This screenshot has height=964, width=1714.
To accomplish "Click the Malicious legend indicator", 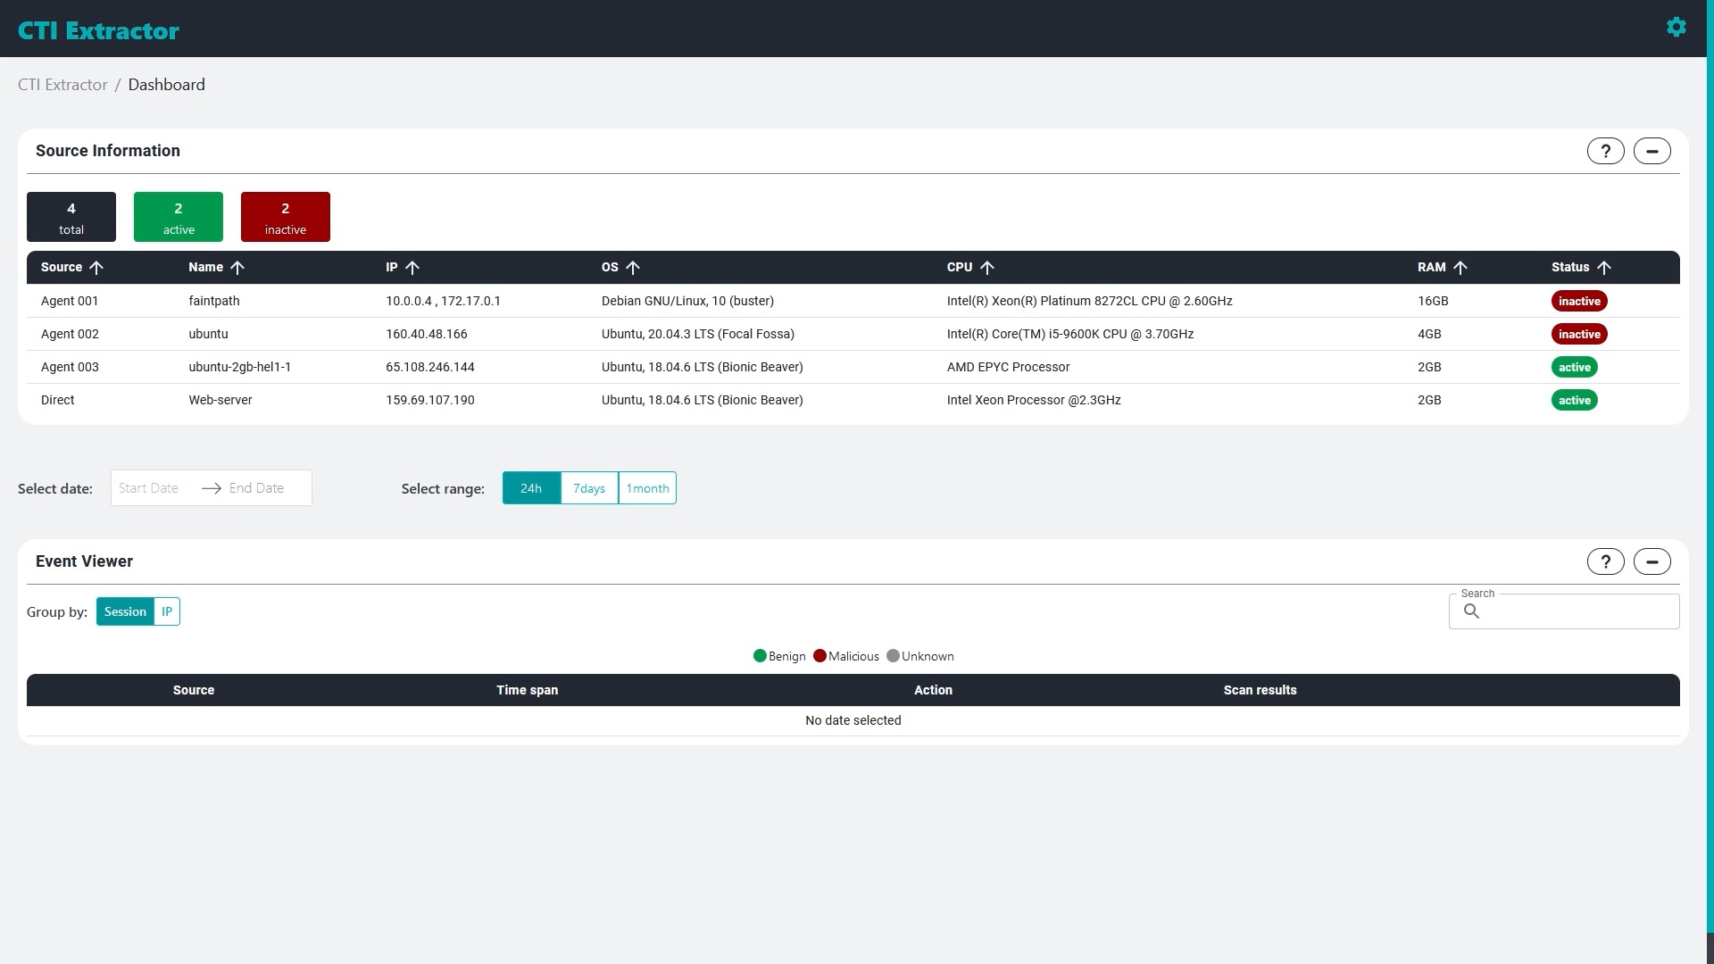I will click(x=820, y=656).
